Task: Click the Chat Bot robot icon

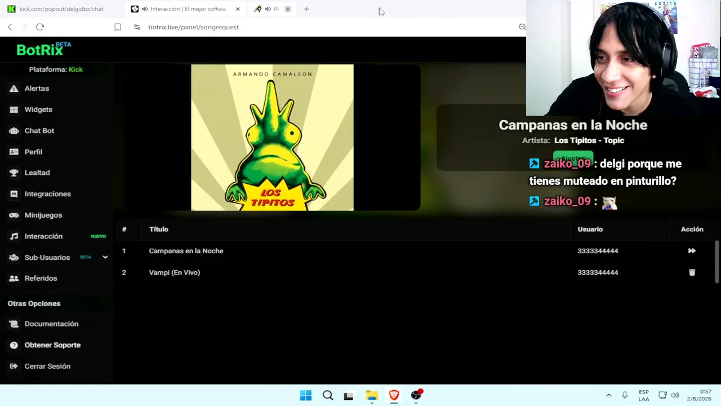Action: (14, 131)
